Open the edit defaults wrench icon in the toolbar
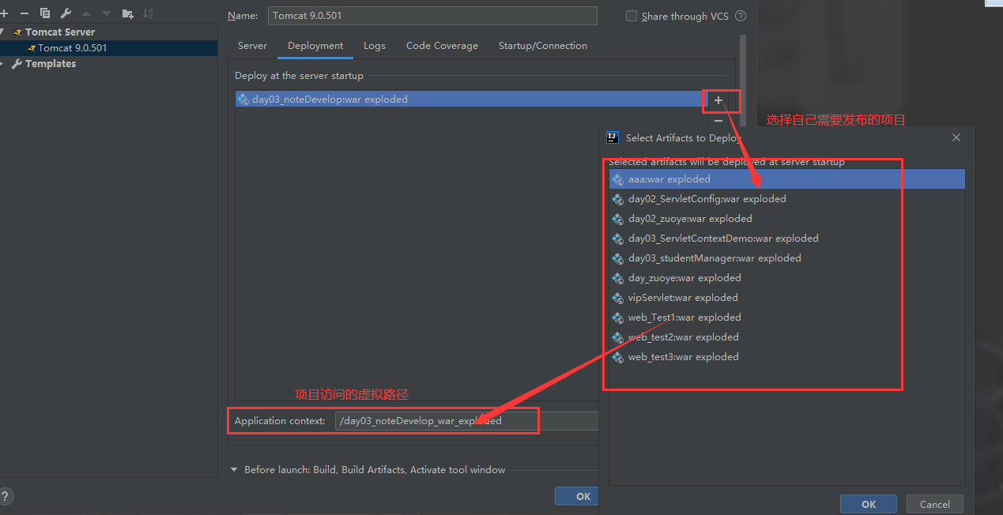 tap(66, 13)
